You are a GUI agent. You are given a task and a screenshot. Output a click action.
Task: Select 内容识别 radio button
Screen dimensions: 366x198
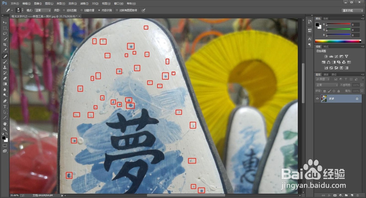99,10
